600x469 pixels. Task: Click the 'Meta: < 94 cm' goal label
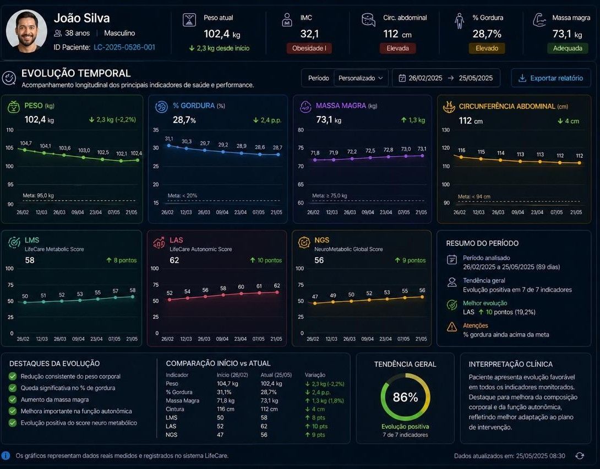(x=474, y=196)
